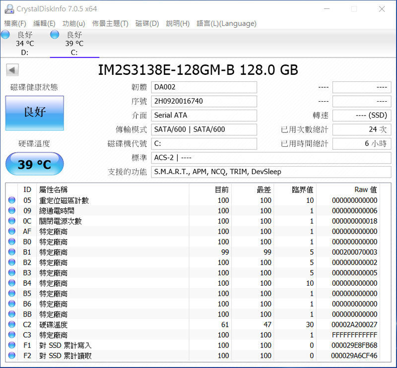This screenshot has width=397, height=368.
Task: Click the transfer mode field SATA/600 | SATA/600
Action: coord(204,129)
